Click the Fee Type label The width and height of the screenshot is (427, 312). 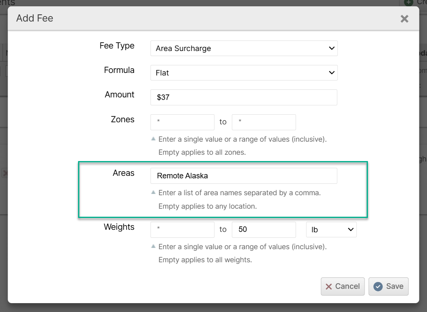117,46
